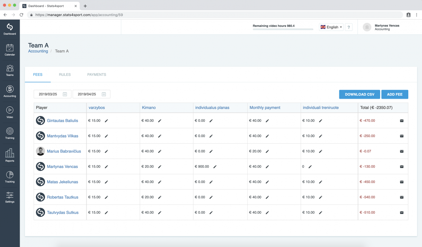422x247 pixels.
Task: Edit Gintautas Baliulis varzybos fee pencil
Action: click(106, 121)
